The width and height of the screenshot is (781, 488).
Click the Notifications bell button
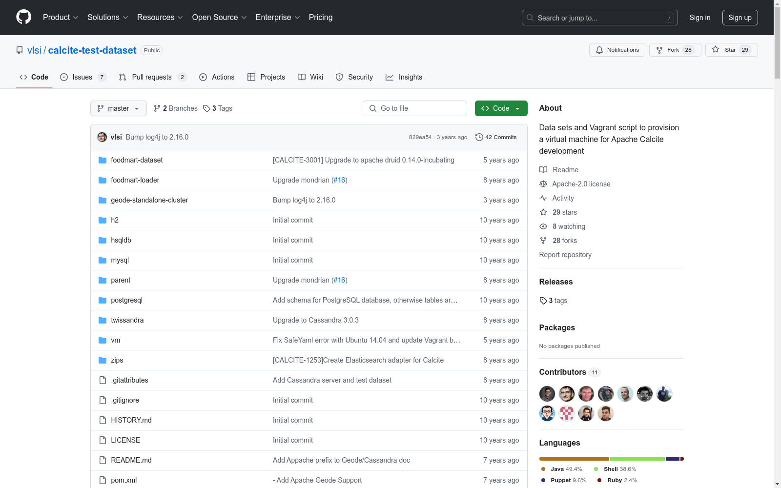click(x=617, y=50)
